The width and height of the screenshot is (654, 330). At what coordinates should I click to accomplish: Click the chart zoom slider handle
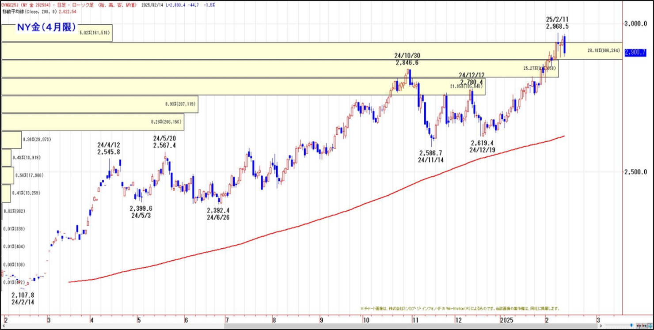pos(631,325)
